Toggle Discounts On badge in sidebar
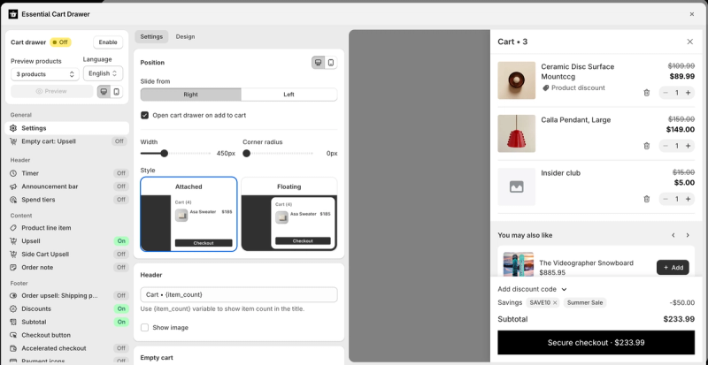This screenshot has width=708, height=365. [121, 309]
